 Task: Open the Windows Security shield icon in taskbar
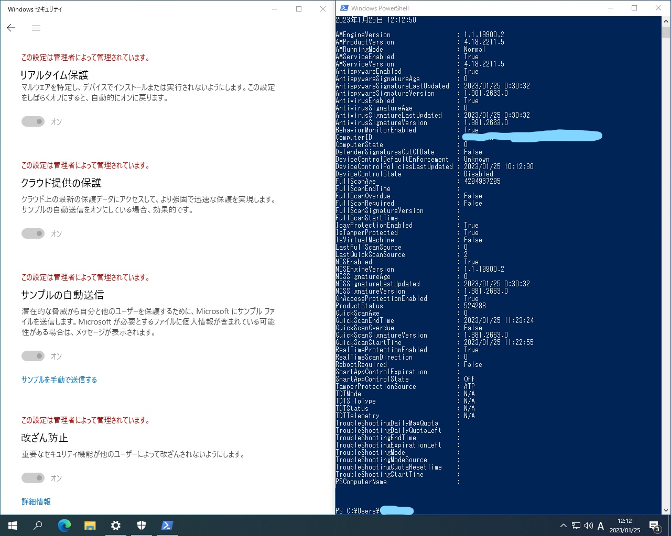tap(142, 526)
